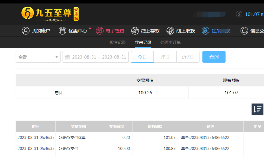Click the 101.07 balance in CGPAY支付优惠 row
Screen dimensions: 264x156
(169, 137)
